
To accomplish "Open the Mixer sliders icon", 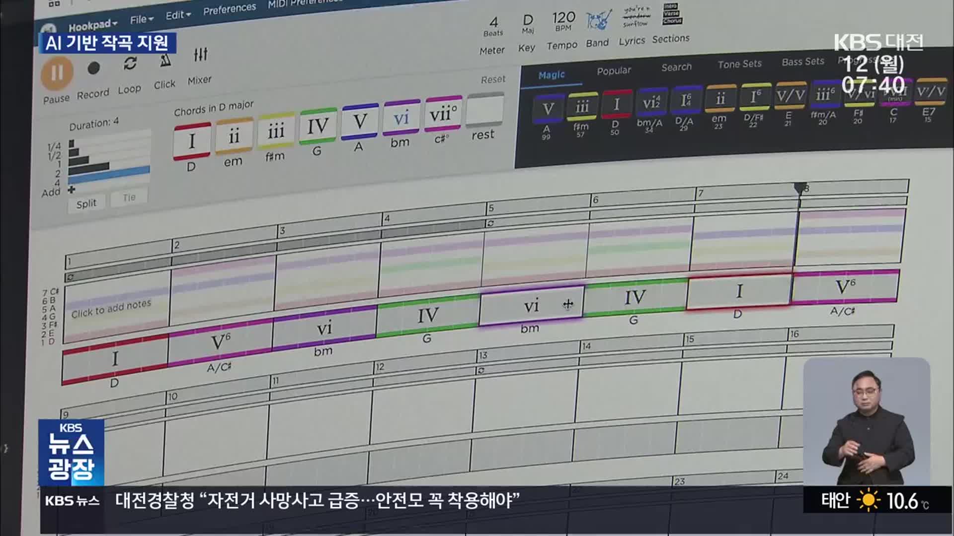I will point(201,55).
